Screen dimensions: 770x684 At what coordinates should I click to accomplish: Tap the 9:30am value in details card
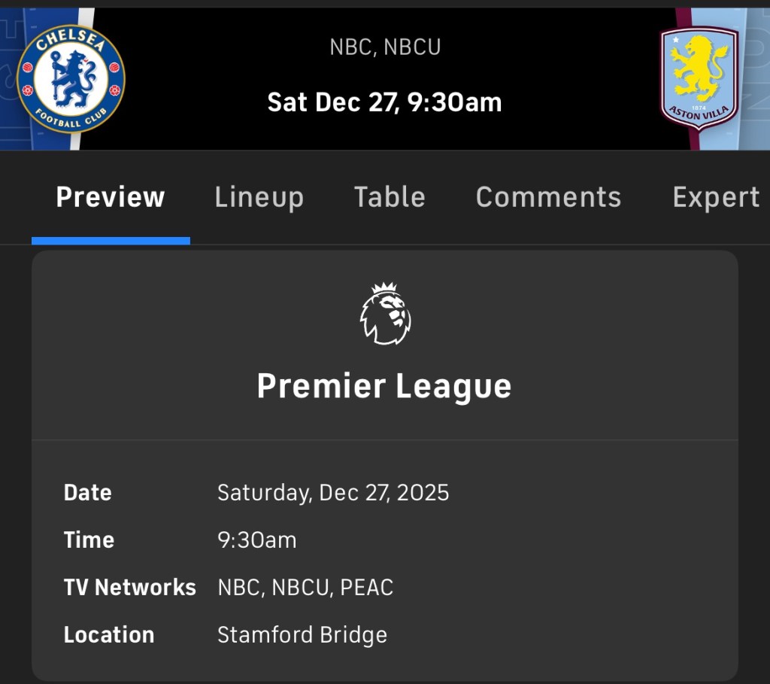(256, 540)
